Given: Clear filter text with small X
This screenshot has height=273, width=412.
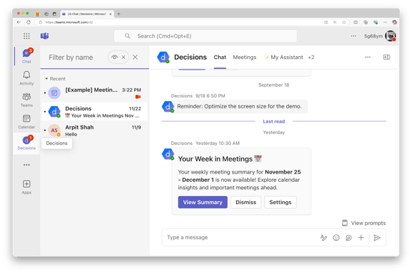Looking at the screenshot, I should tap(124, 57).
